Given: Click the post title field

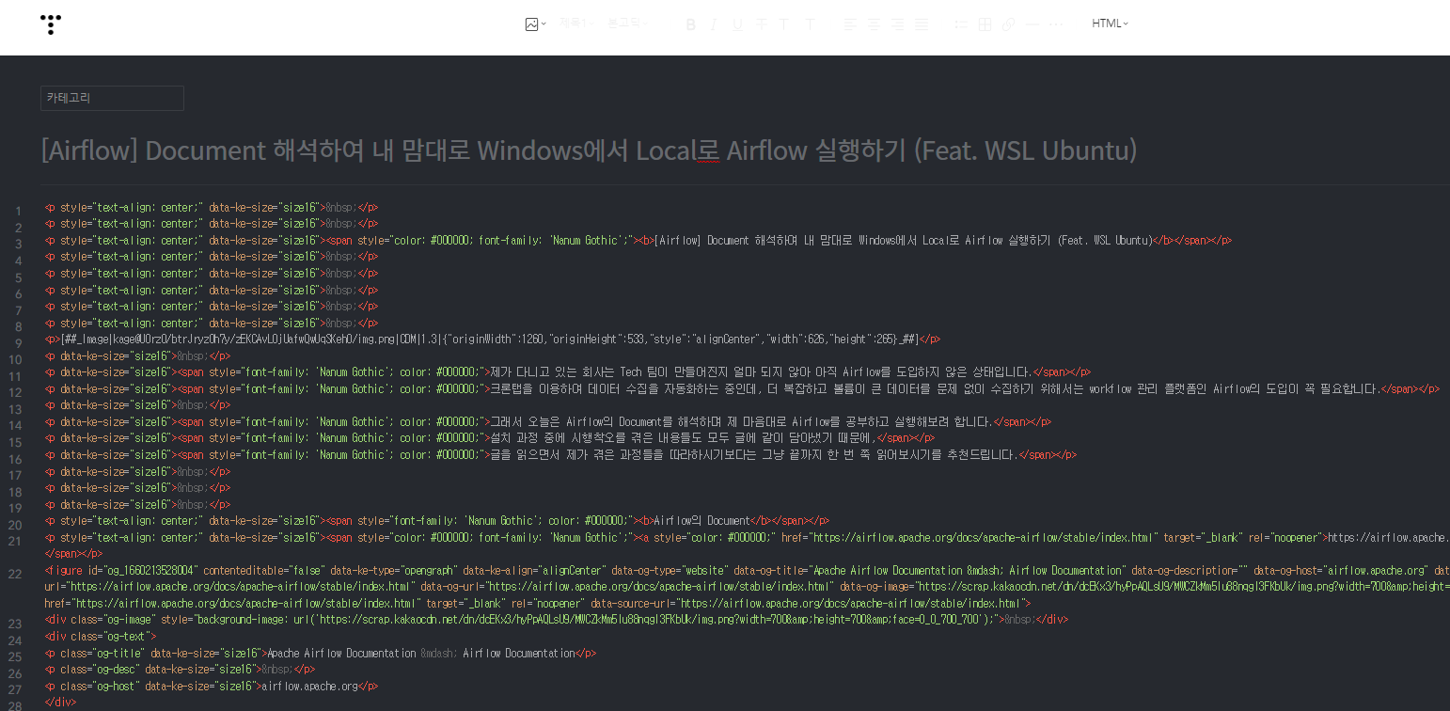Looking at the screenshot, I should click(x=589, y=150).
